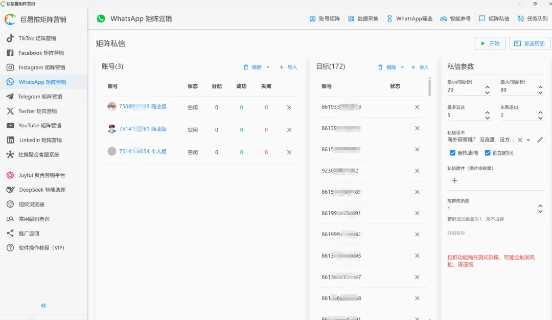Select WhatsApp 矩阵营销 sidebar item
Viewport: 552px width, 320px height.
tap(42, 82)
